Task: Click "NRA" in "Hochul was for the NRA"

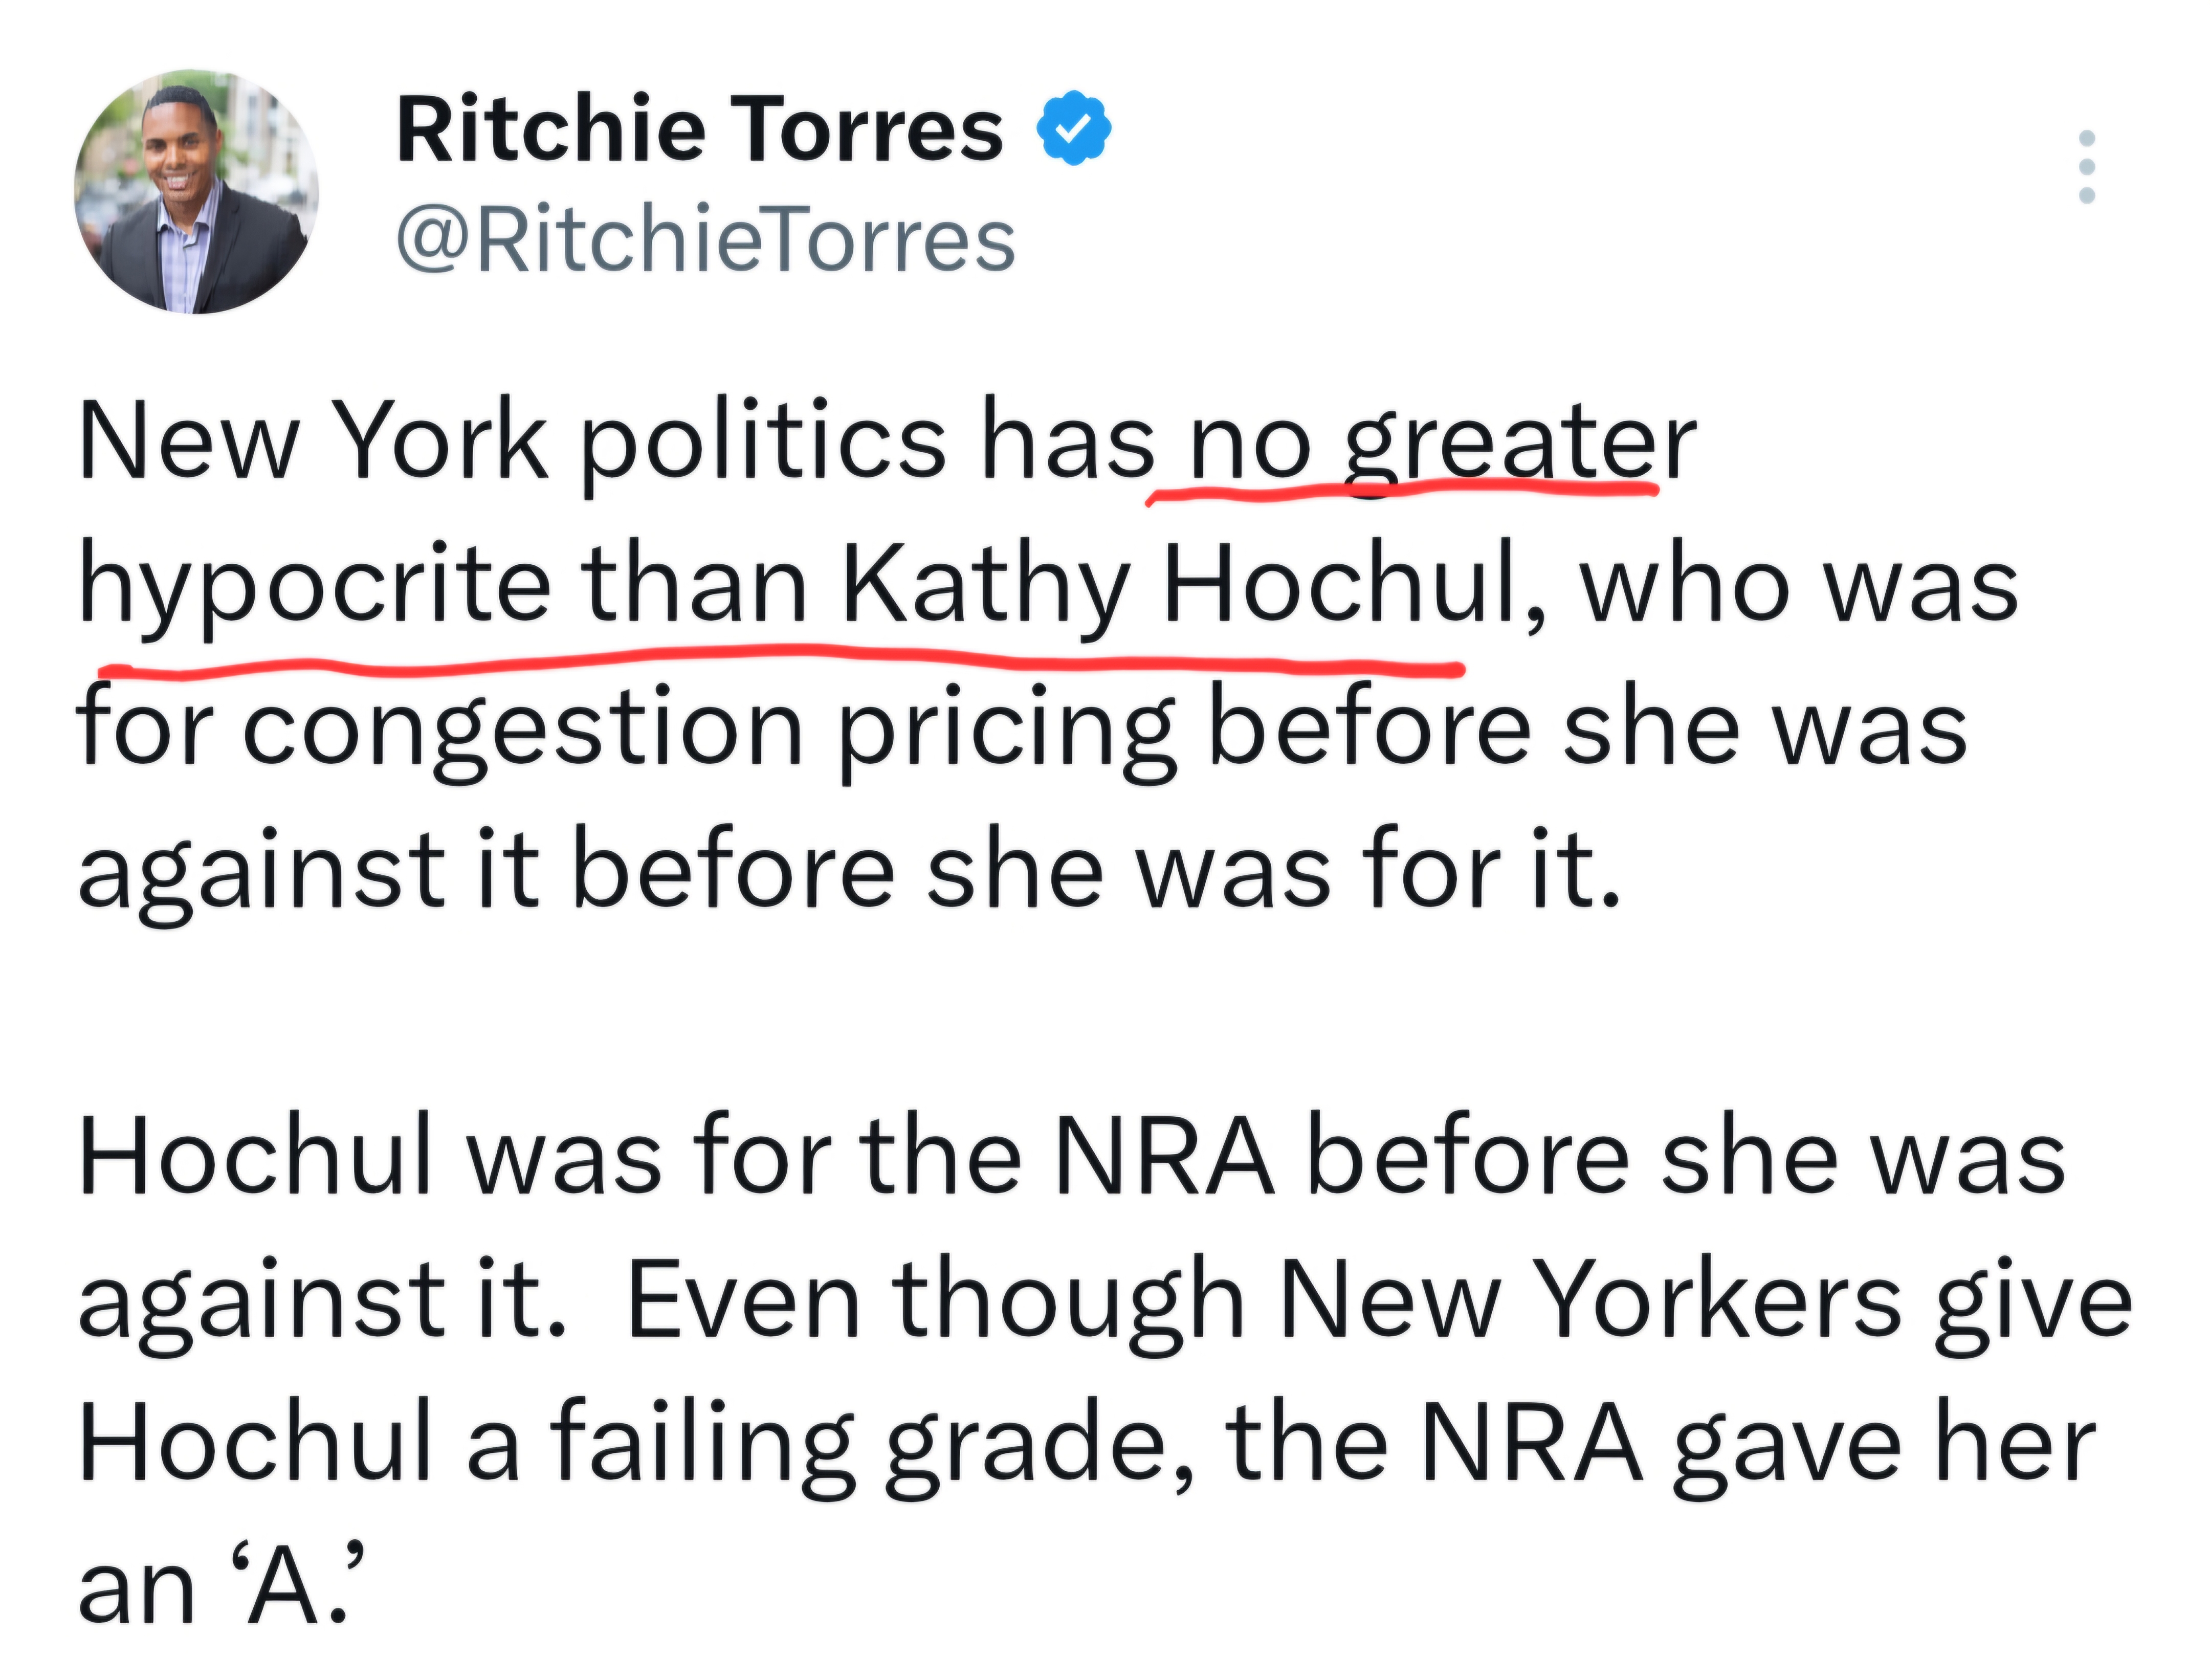Action: click(x=1165, y=1158)
